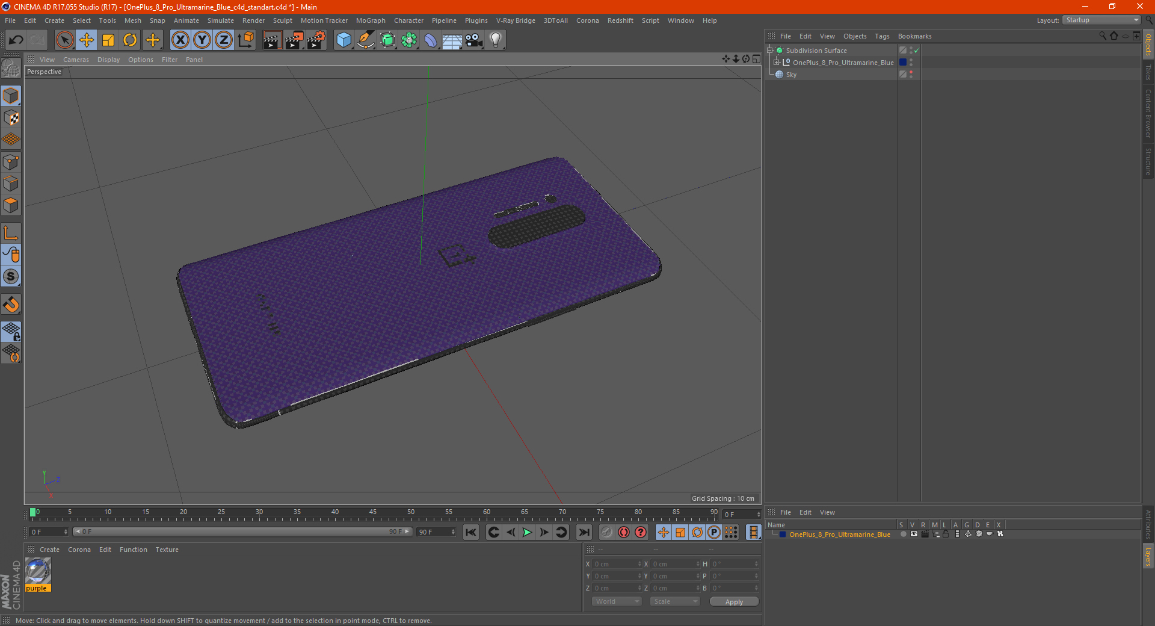The height and width of the screenshot is (626, 1155).
Task: Open the Spline pen tool
Action: tap(366, 40)
